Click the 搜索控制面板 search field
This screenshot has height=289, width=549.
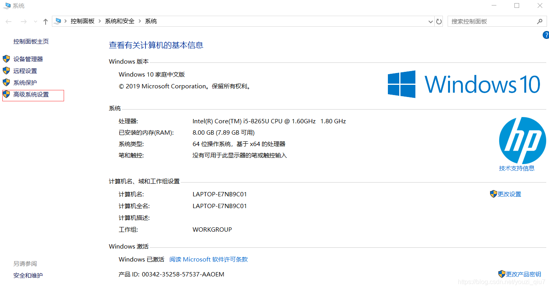(497, 21)
